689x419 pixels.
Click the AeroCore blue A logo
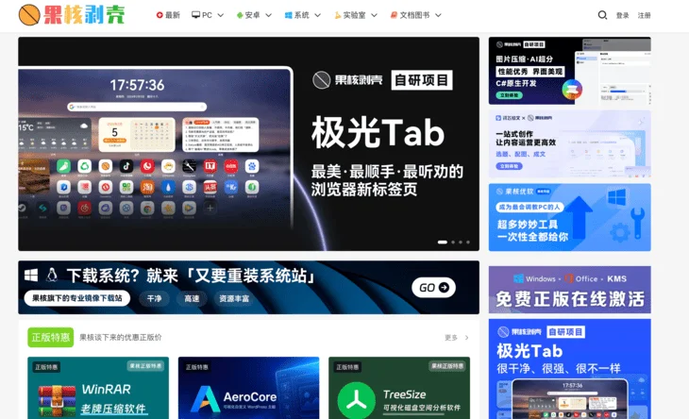(205, 399)
